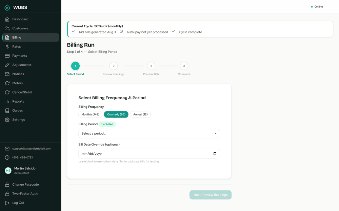Click the Guides book icon
Screen dimensions: 339x211
[x=7, y=110]
